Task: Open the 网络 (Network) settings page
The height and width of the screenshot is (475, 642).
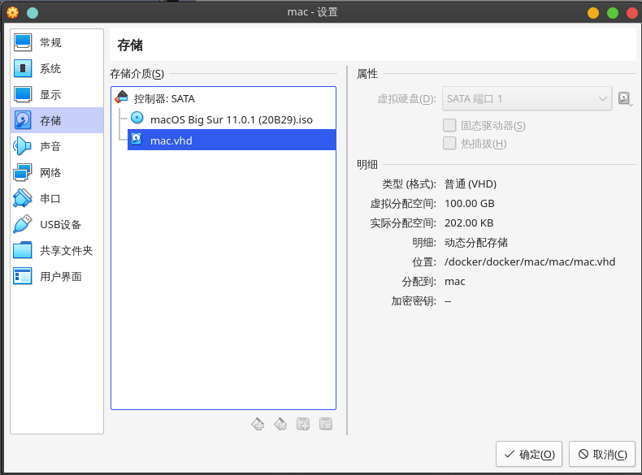Action: [x=57, y=173]
